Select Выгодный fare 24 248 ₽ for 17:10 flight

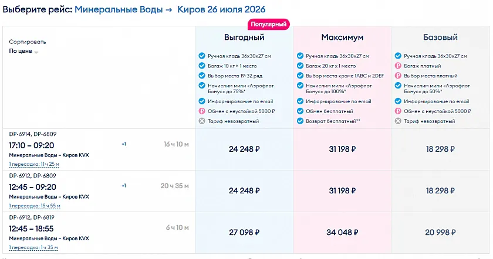pos(244,149)
